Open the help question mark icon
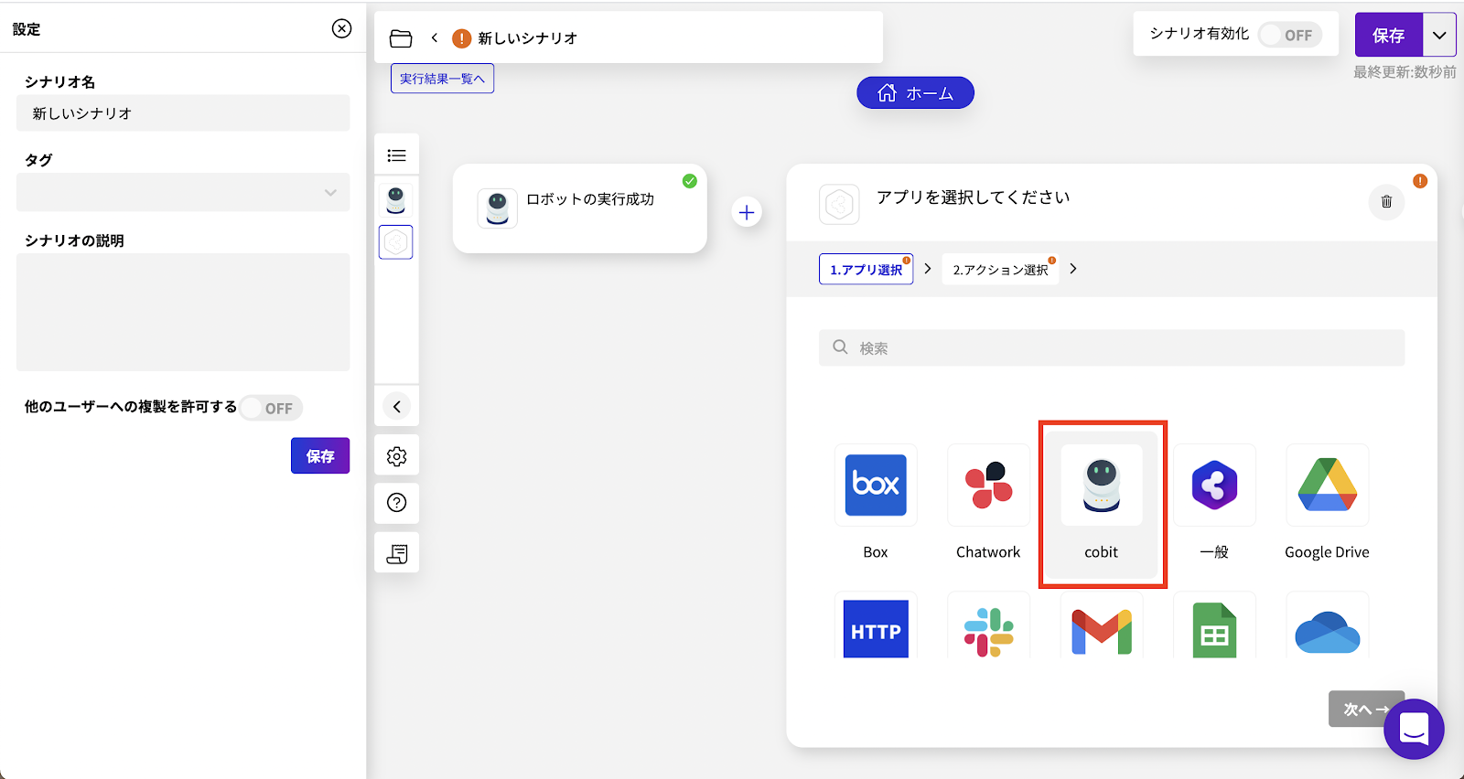1464x779 pixels. (x=397, y=502)
